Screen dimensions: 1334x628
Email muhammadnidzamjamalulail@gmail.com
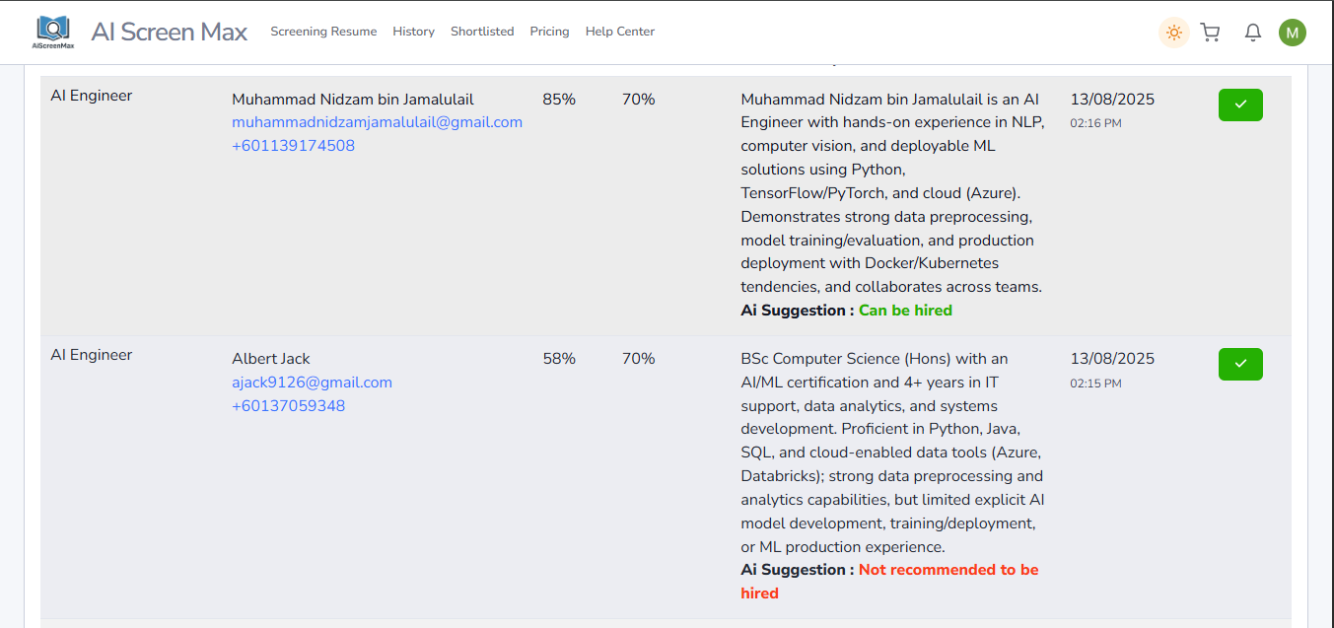click(377, 122)
